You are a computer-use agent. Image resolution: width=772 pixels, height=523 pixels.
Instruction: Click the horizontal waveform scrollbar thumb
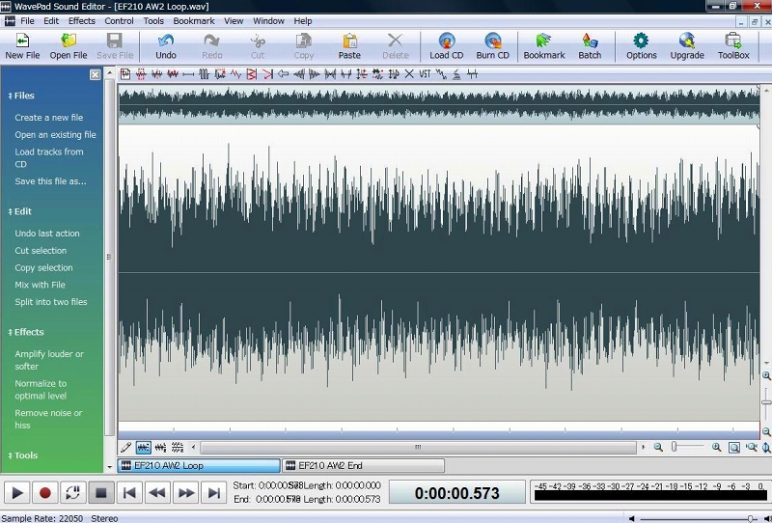click(x=418, y=447)
